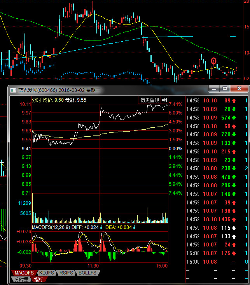The height and width of the screenshot is (285, 250).
Task: Click the 11209 volume axis label
Action: pos(25,203)
